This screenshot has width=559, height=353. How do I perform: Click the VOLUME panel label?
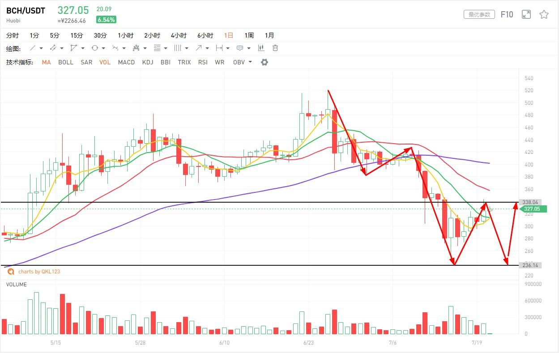17,285
